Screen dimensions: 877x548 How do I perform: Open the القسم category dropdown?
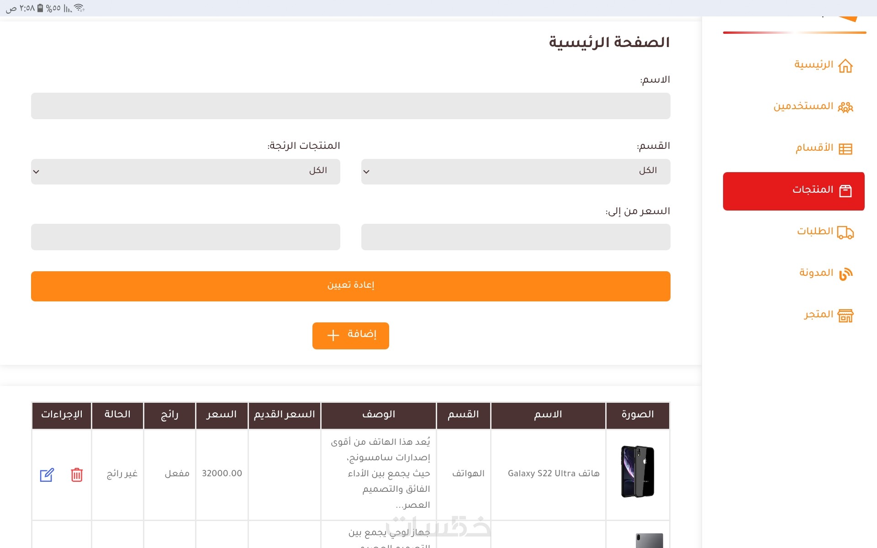[x=515, y=172]
